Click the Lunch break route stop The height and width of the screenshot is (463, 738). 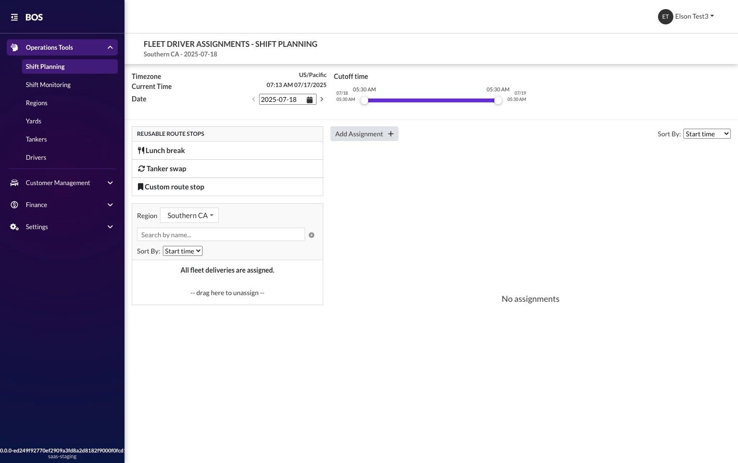[227, 150]
